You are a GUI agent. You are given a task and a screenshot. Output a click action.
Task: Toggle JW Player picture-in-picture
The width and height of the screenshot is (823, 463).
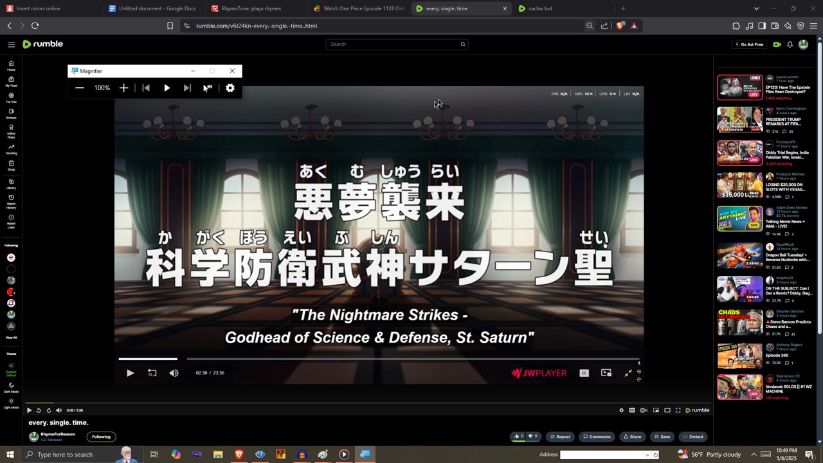coord(606,373)
